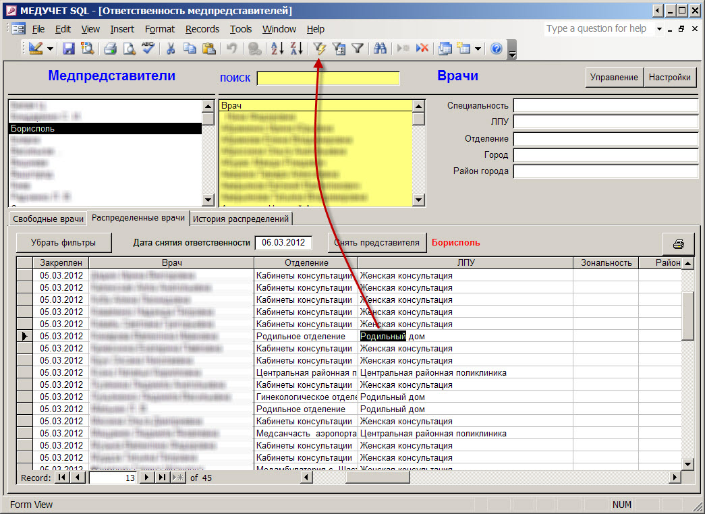Click the Закреплен column header
Screen dimensions: 705x514
click(61, 262)
